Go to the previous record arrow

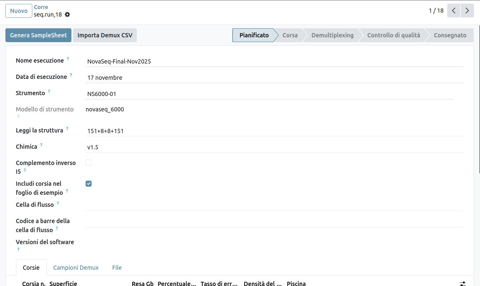453,11
